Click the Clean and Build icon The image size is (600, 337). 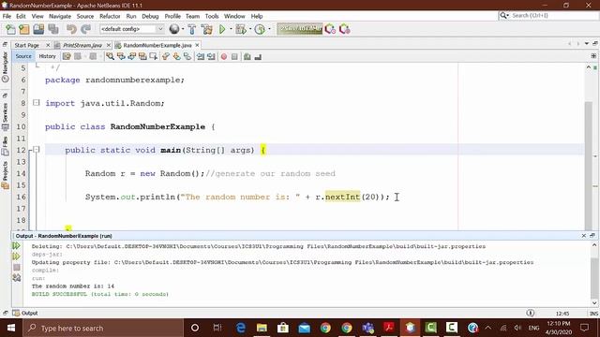pos(206,29)
